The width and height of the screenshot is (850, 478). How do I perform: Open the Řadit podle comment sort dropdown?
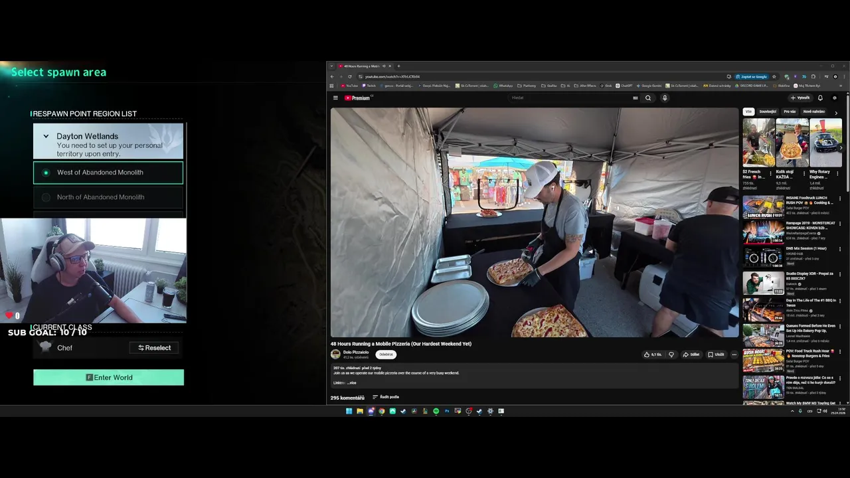386,397
